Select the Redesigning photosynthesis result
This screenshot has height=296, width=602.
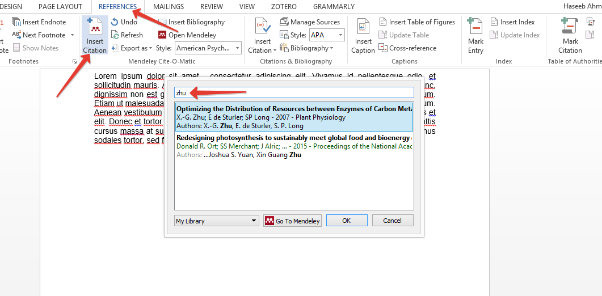point(294,146)
